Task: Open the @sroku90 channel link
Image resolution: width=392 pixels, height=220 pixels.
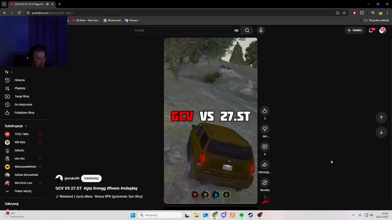Action: click(72, 178)
